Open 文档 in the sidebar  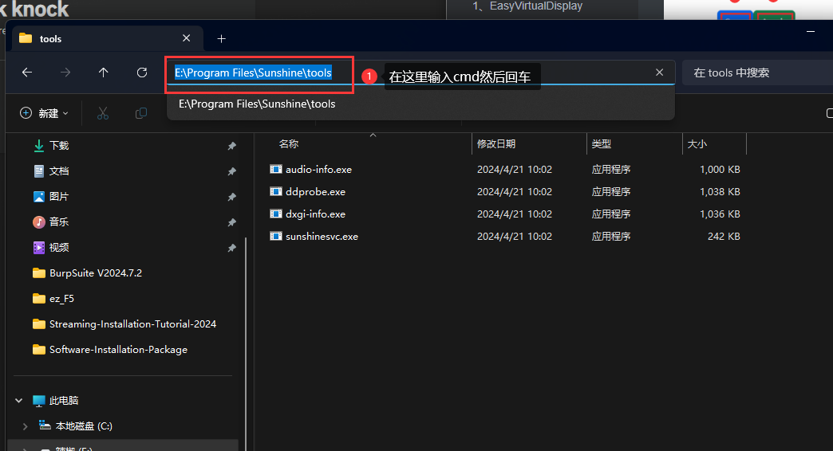59,171
